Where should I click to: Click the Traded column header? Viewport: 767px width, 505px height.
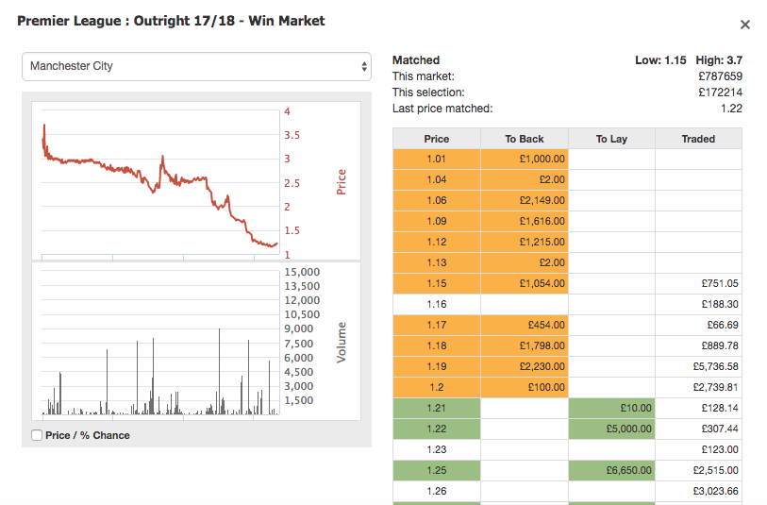point(698,139)
